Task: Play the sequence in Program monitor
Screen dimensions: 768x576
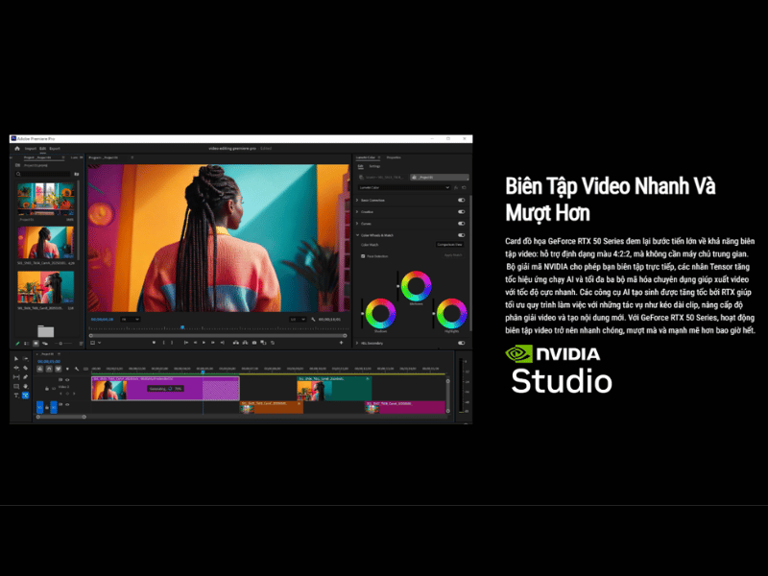Action: click(x=204, y=343)
